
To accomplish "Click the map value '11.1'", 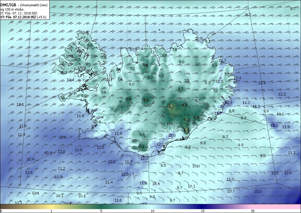I will 20,104.
